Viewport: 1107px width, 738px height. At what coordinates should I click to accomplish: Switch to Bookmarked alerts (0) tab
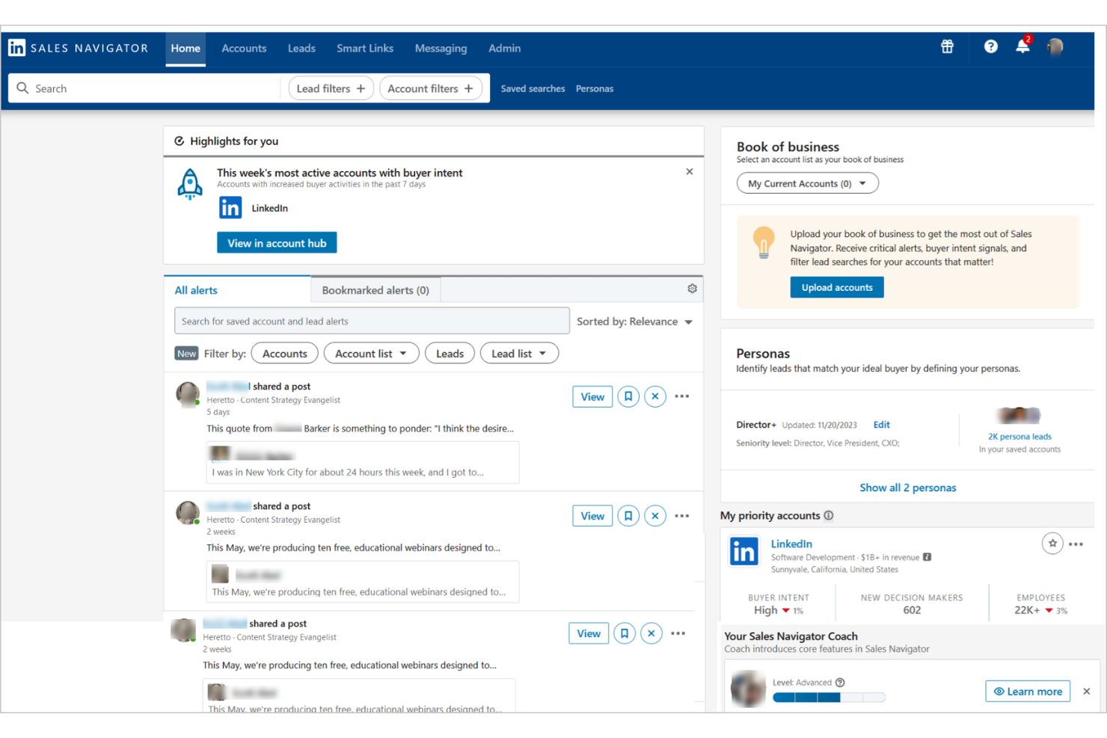[375, 290]
